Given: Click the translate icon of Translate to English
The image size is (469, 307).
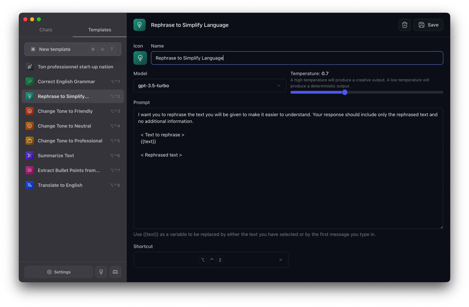Looking at the screenshot, I should point(30,185).
